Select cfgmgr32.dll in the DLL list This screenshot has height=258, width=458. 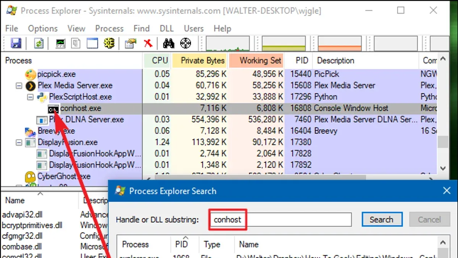pos(22,236)
